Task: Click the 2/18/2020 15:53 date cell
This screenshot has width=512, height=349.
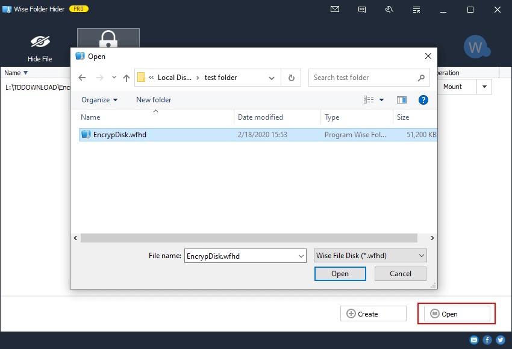Action: [263, 135]
